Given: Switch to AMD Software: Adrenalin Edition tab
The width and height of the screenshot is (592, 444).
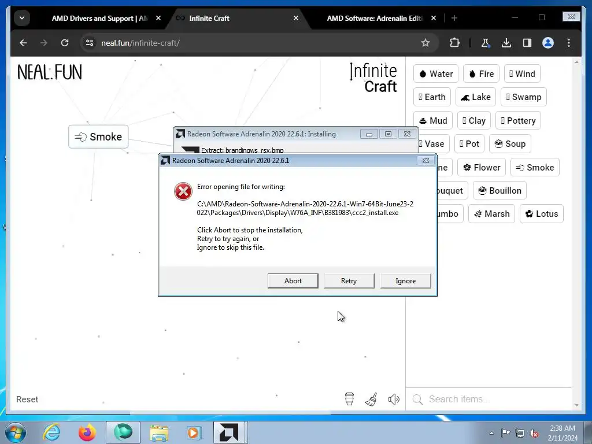Looking at the screenshot, I should 374,18.
